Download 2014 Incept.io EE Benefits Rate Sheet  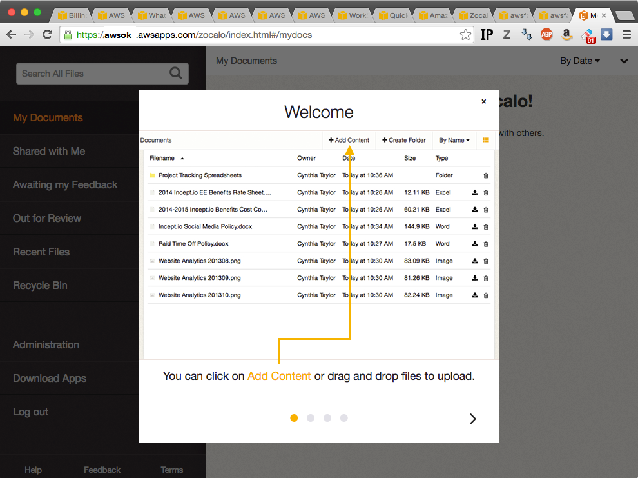(x=474, y=193)
